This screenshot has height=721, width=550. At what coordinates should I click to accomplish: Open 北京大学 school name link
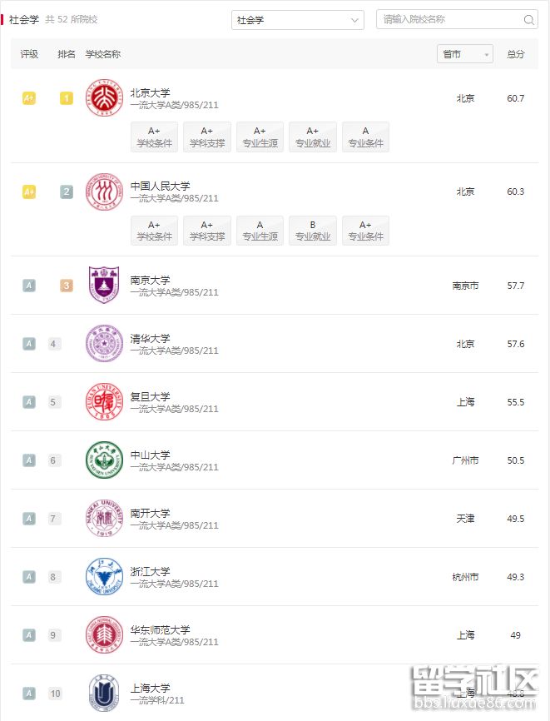coord(150,92)
